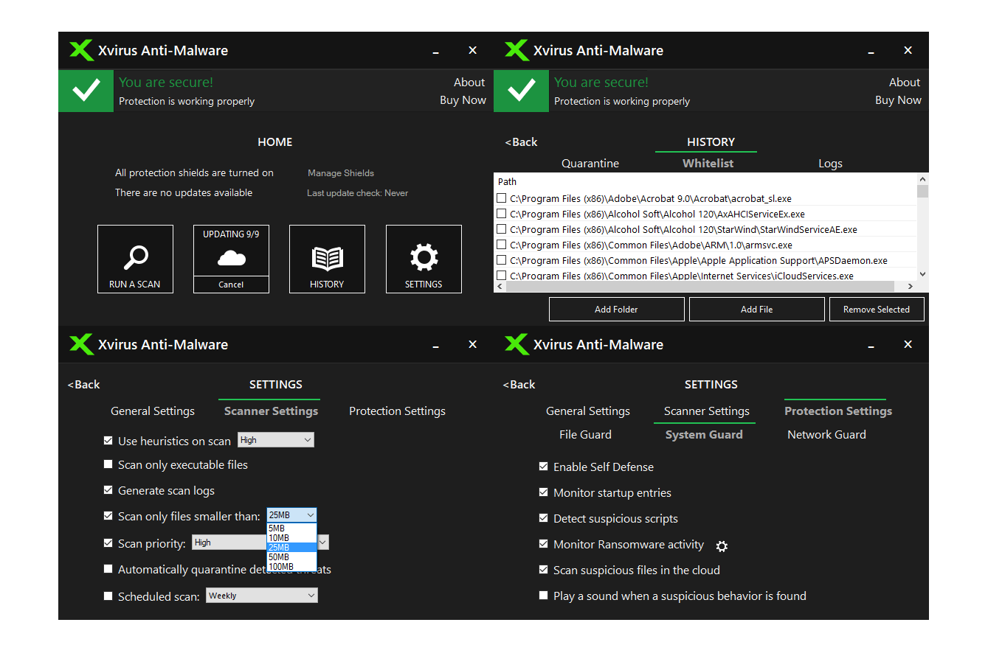Click the Xvirus logo in Protection Settings window
The image size is (988, 656).
[x=517, y=344]
